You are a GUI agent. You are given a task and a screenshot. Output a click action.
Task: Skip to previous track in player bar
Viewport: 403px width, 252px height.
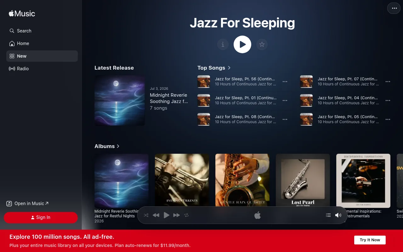tap(156, 215)
